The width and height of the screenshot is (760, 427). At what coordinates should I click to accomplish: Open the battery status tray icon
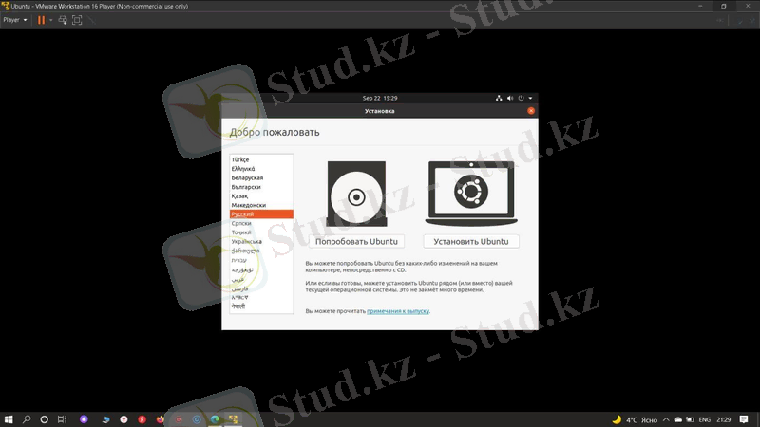(690, 419)
